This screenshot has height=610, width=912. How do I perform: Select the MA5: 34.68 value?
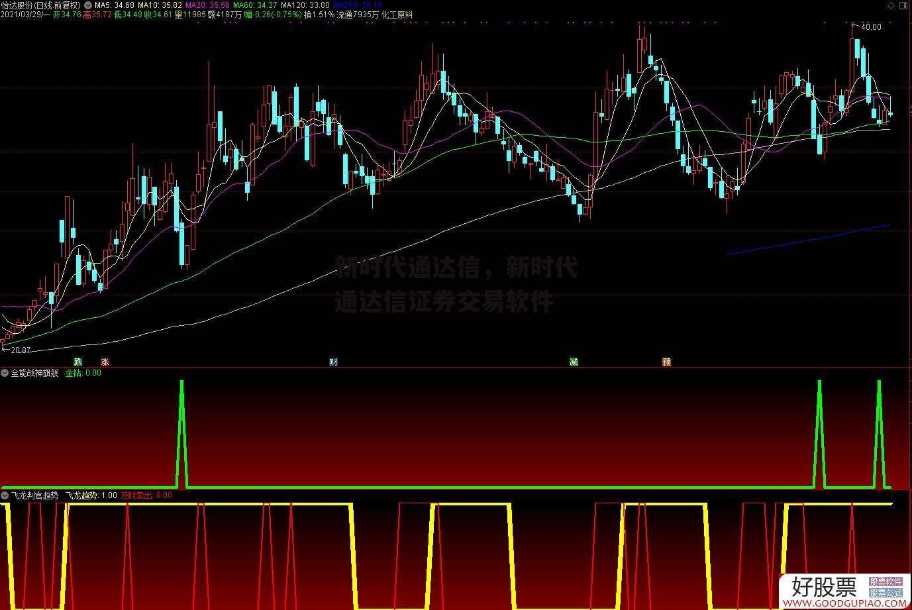coord(115,5)
